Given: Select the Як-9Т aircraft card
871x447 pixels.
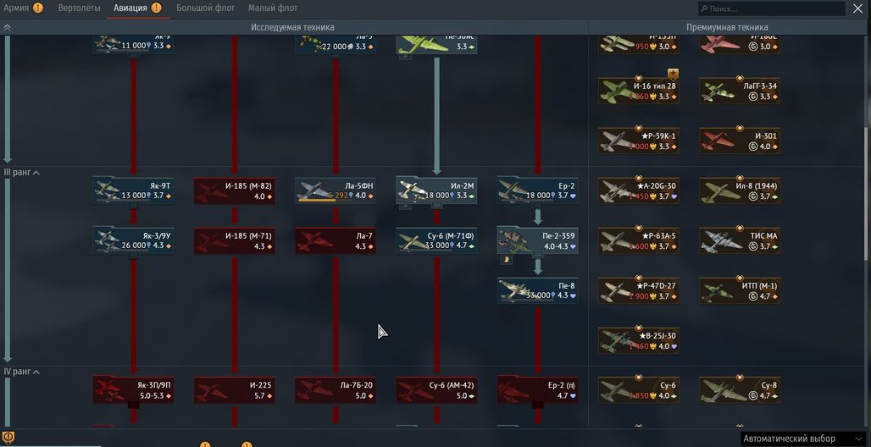Looking at the screenshot, I should [x=133, y=190].
